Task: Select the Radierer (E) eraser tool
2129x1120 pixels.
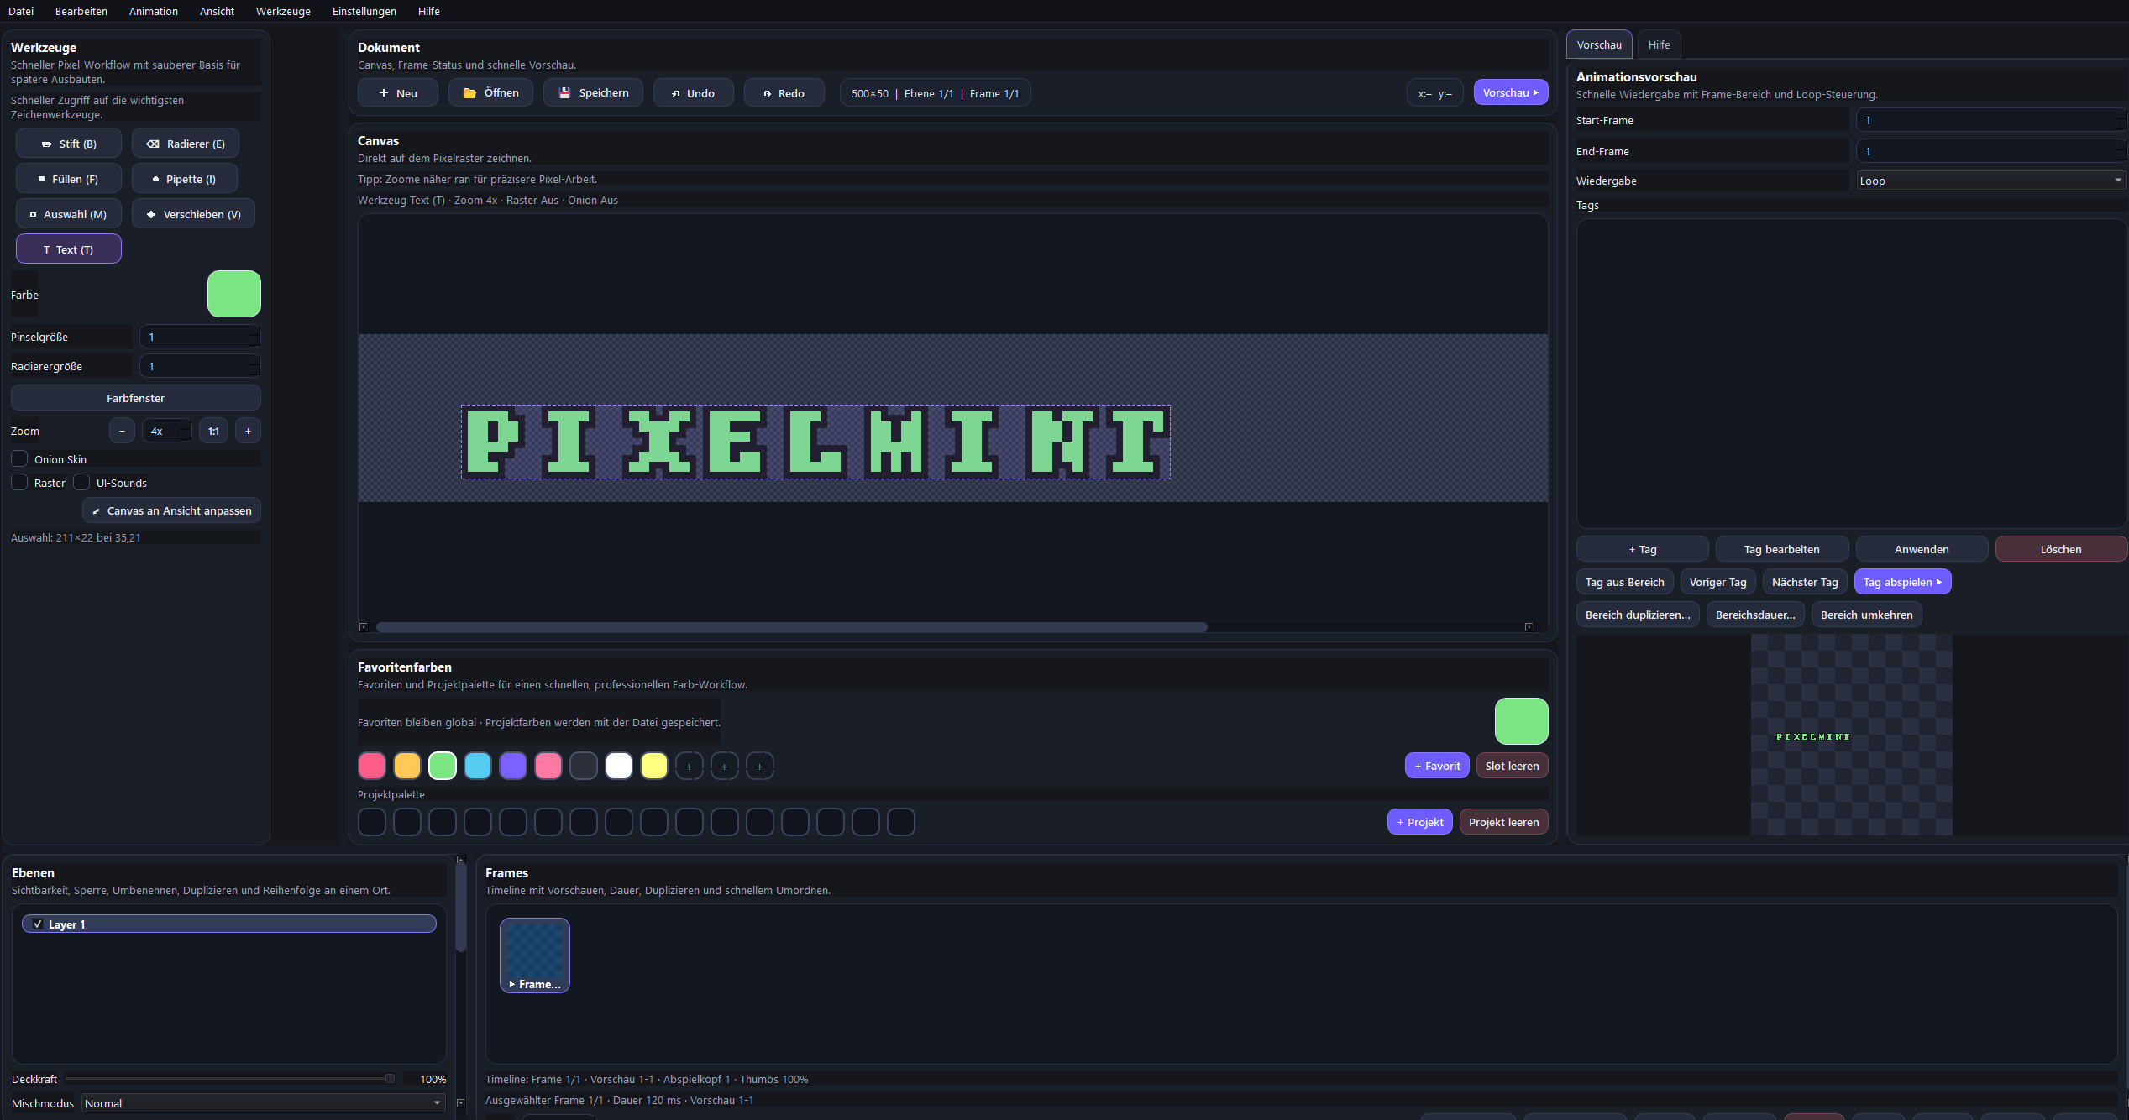Action: (x=186, y=144)
